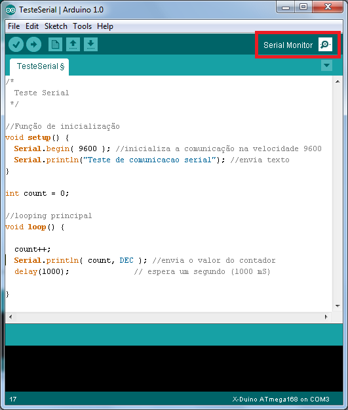Click the vertical scrollbar down arrow
The height and width of the screenshot is (410, 348).
pyautogui.click(x=338, y=306)
